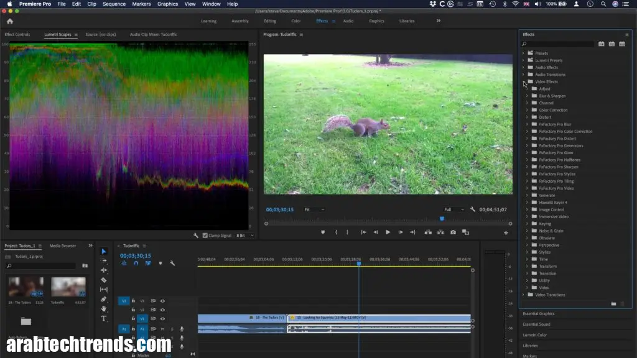The image size is (637, 358).
Task: Open the Sequence menu
Action: [x=114, y=4]
